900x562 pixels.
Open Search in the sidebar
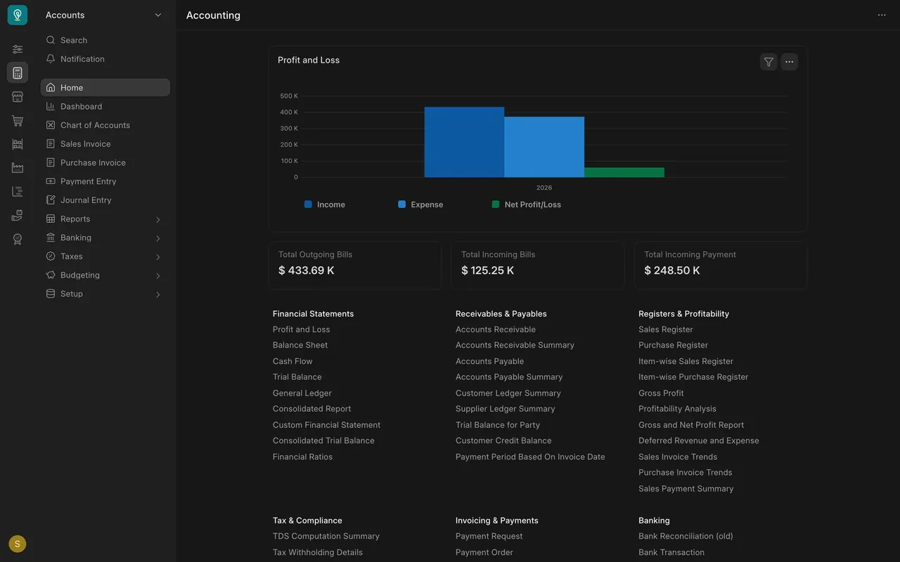click(x=105, y=40)
